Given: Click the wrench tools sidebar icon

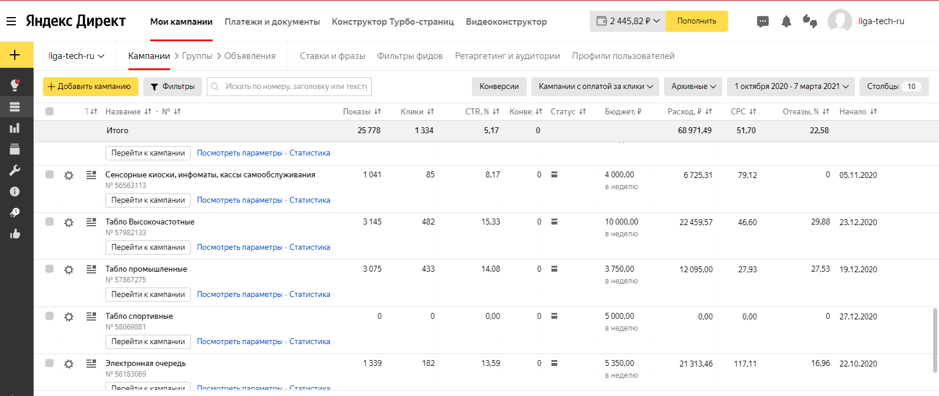Looking at the screenshot, I should point(15,170).
